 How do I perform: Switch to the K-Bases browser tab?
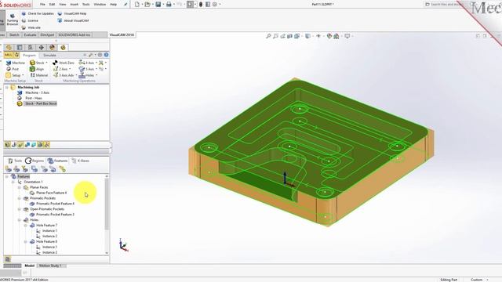coord(80,161)
